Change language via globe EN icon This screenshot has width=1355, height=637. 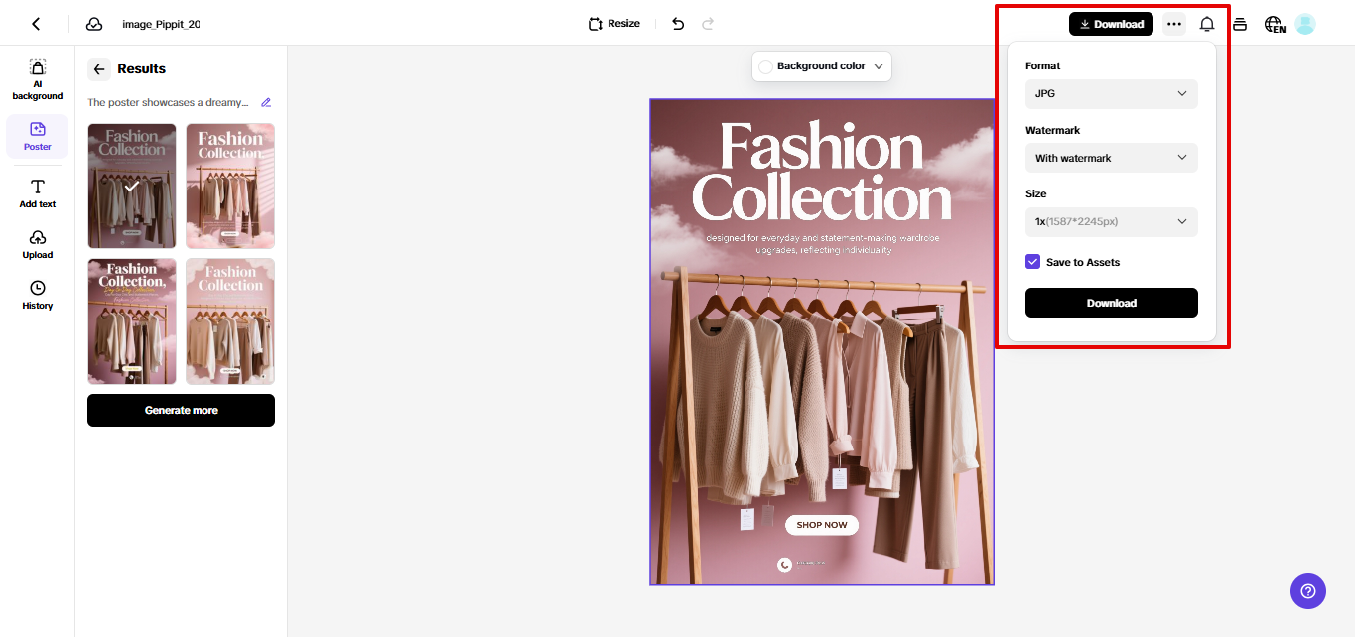(1275, 25)
